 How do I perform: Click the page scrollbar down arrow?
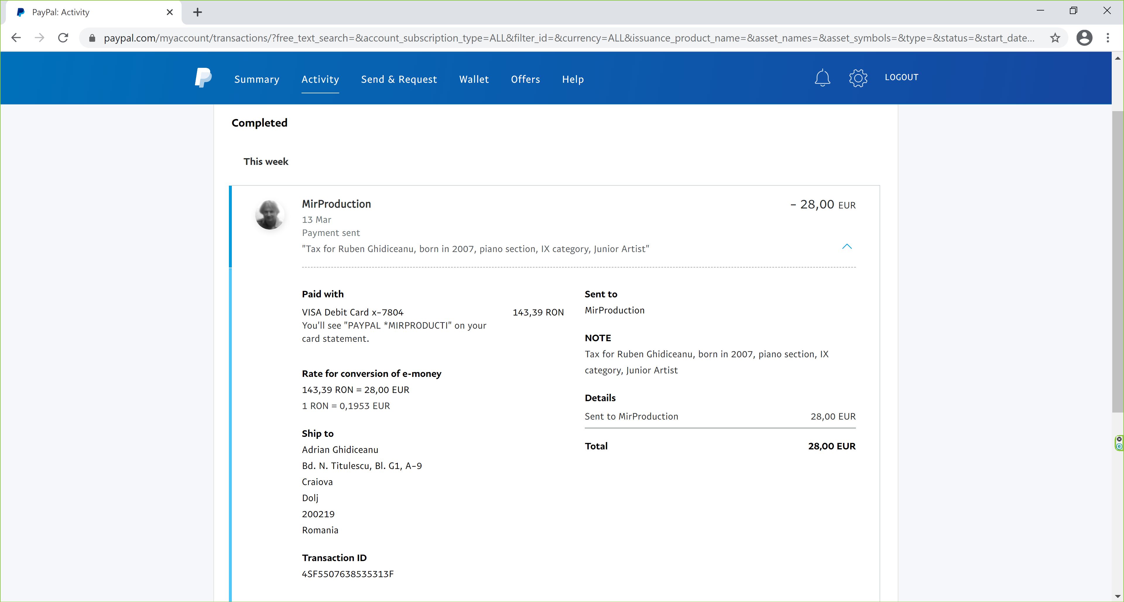tap(1117, 596)
